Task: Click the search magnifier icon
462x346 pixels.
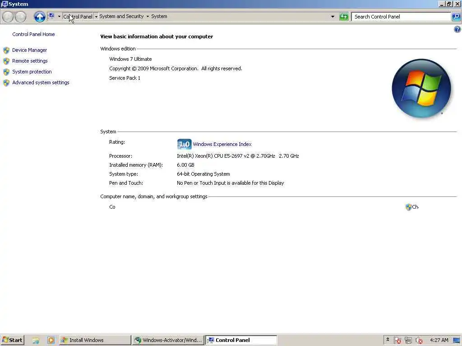Action: 456,17
